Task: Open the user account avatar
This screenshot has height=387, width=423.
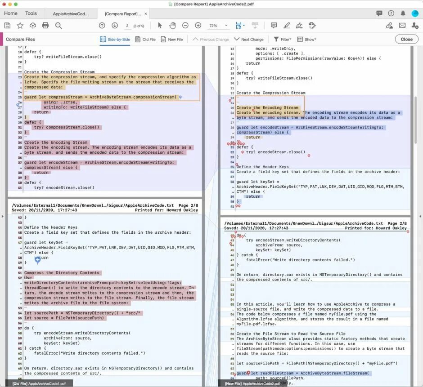Action: pyautogui.click(x=415, y=13)
